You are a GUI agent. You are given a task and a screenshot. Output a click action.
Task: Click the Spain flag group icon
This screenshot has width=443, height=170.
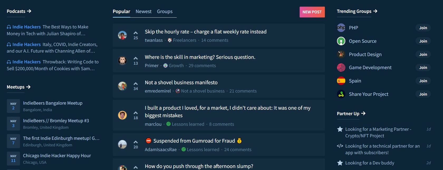click(x=341, y=81)
